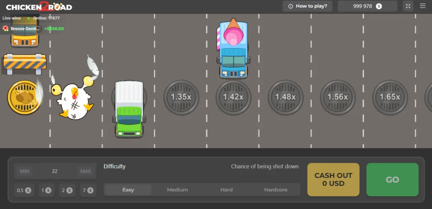Choose the 0.5 dollar quick bet
Viewport: 432px width, 209px height.
point(24,190)
